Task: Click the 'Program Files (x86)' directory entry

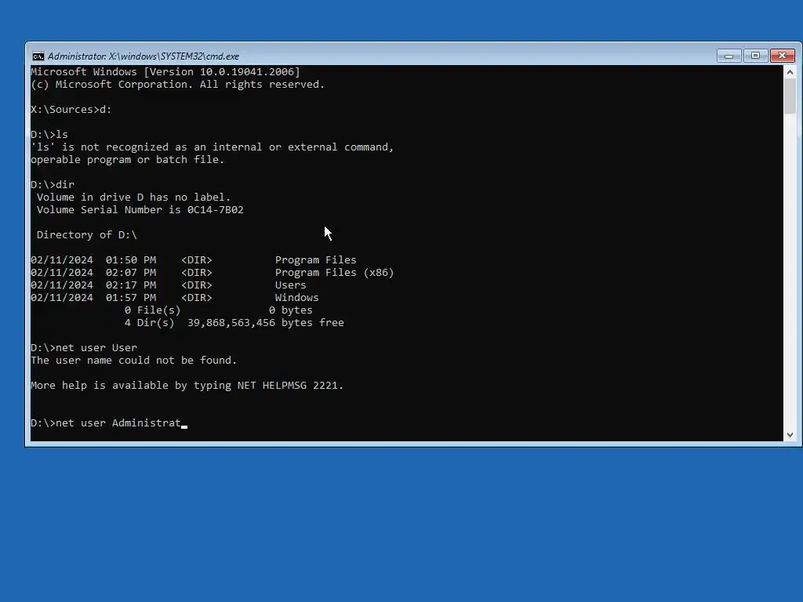Action: tap(213, 273)
